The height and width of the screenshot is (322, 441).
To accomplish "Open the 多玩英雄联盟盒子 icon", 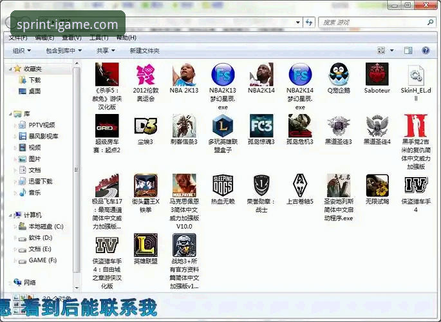I will coord(223,126).
